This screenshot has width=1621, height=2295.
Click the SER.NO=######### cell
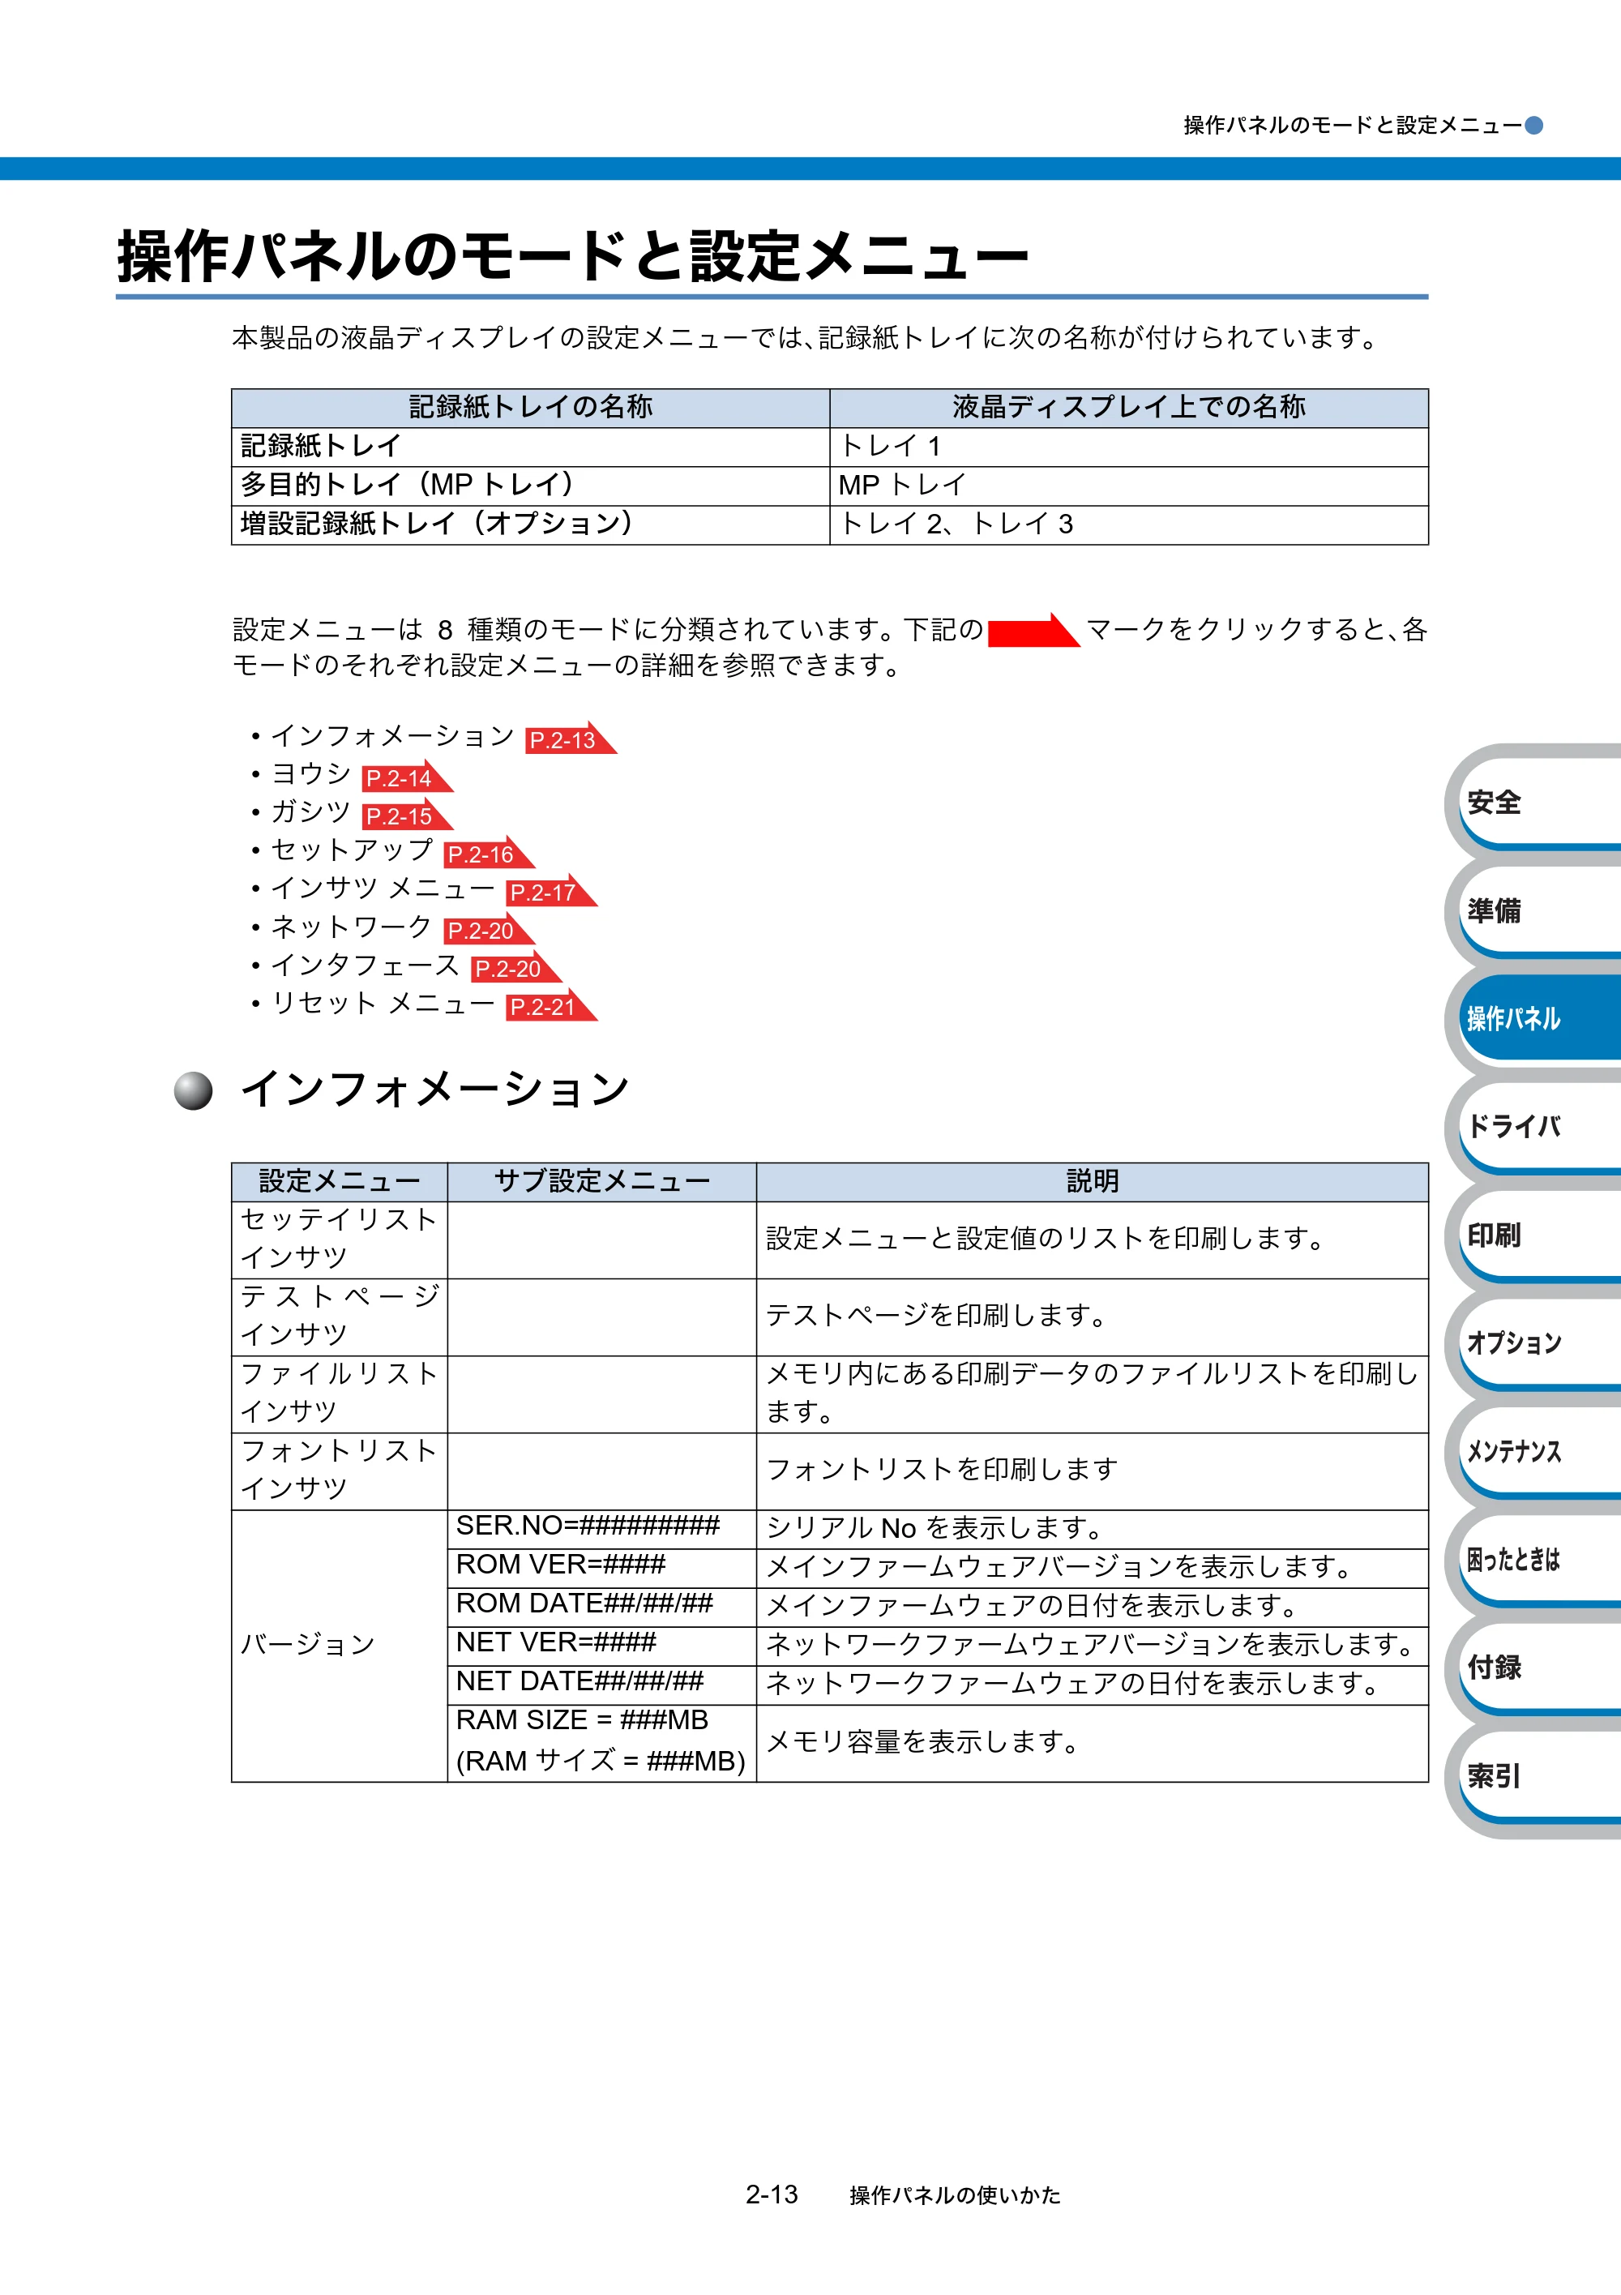coord(601,1530)
